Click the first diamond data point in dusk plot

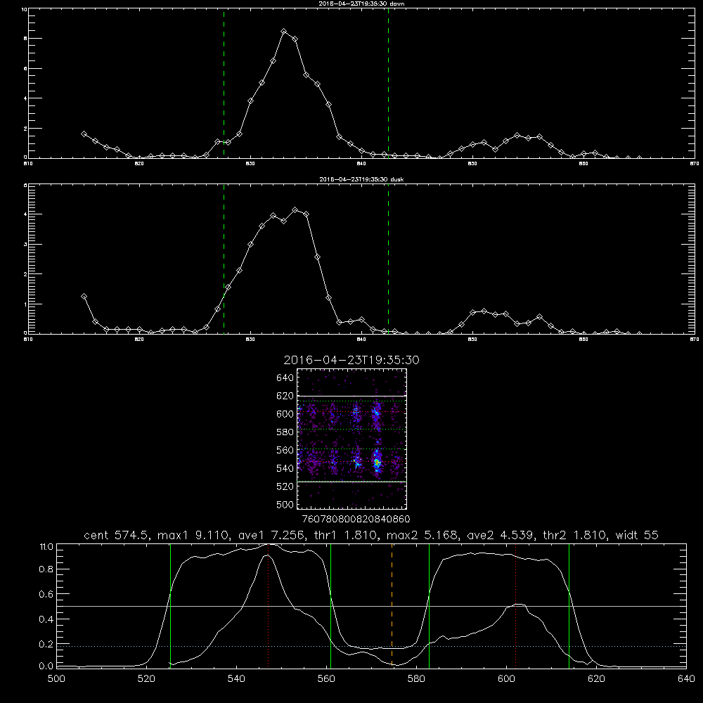84,297
